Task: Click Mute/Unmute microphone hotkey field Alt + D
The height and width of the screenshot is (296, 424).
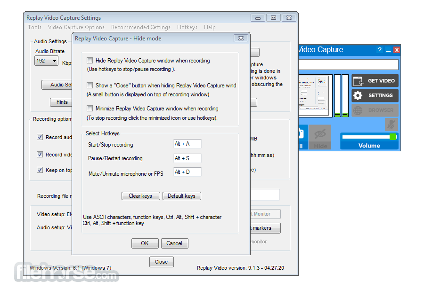Action: coord(188,172)
